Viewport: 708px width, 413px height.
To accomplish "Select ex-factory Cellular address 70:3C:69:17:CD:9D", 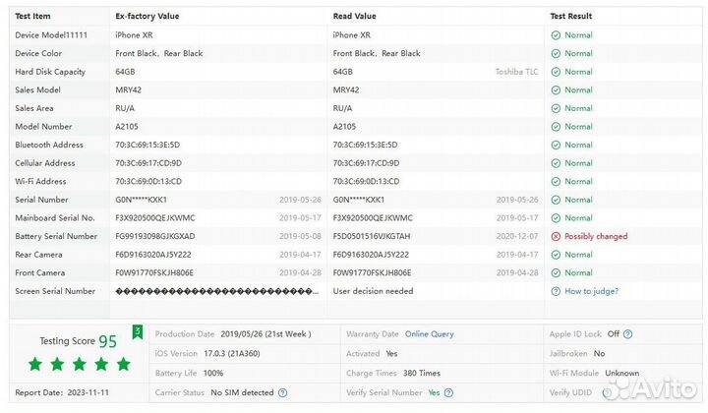I will pyautogui.click(x=148, y=163).
